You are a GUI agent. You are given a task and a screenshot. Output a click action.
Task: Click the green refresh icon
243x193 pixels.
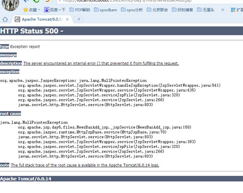click(37, 1)
